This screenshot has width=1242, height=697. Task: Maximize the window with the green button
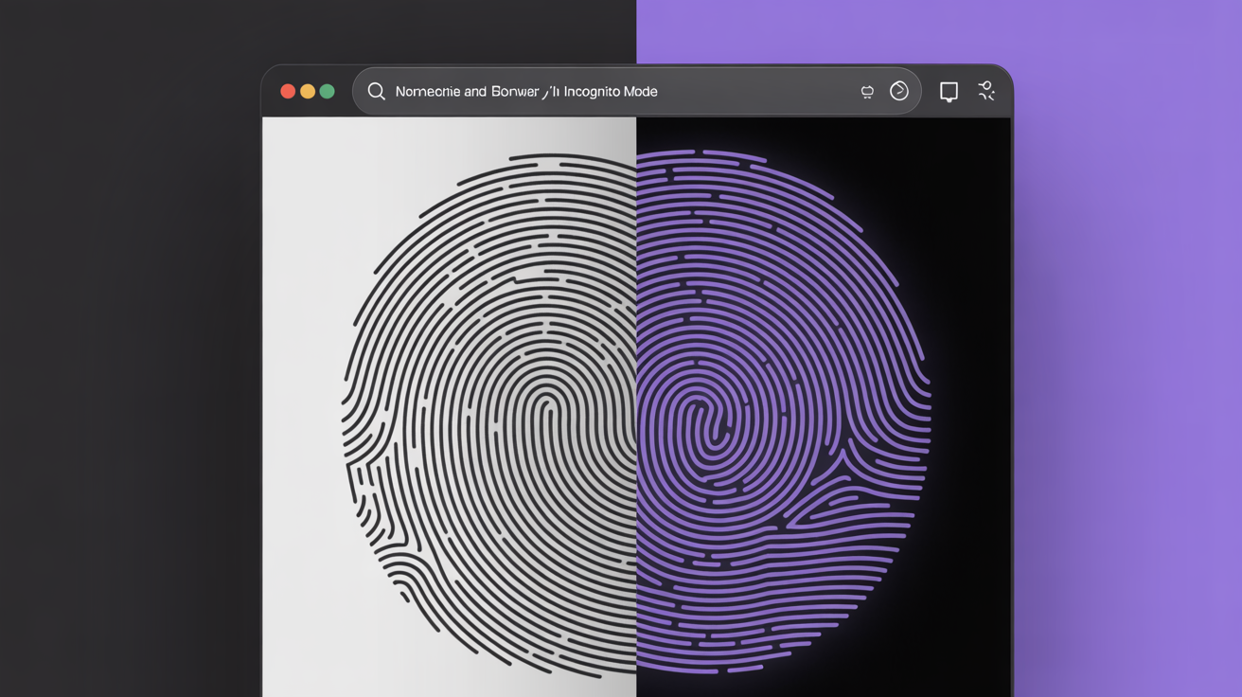tap(328, 92)
